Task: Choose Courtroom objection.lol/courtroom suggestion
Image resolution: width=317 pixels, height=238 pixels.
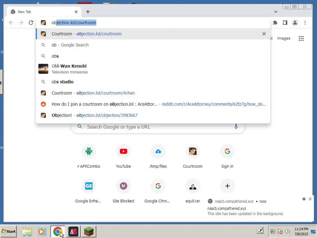Action: (x=153, y=34)
